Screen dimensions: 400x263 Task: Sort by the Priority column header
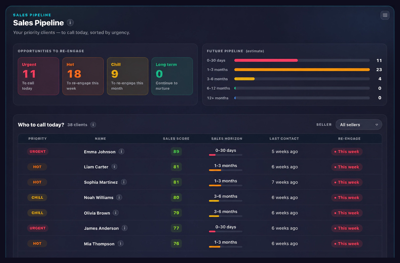click(x=37, y=139)
